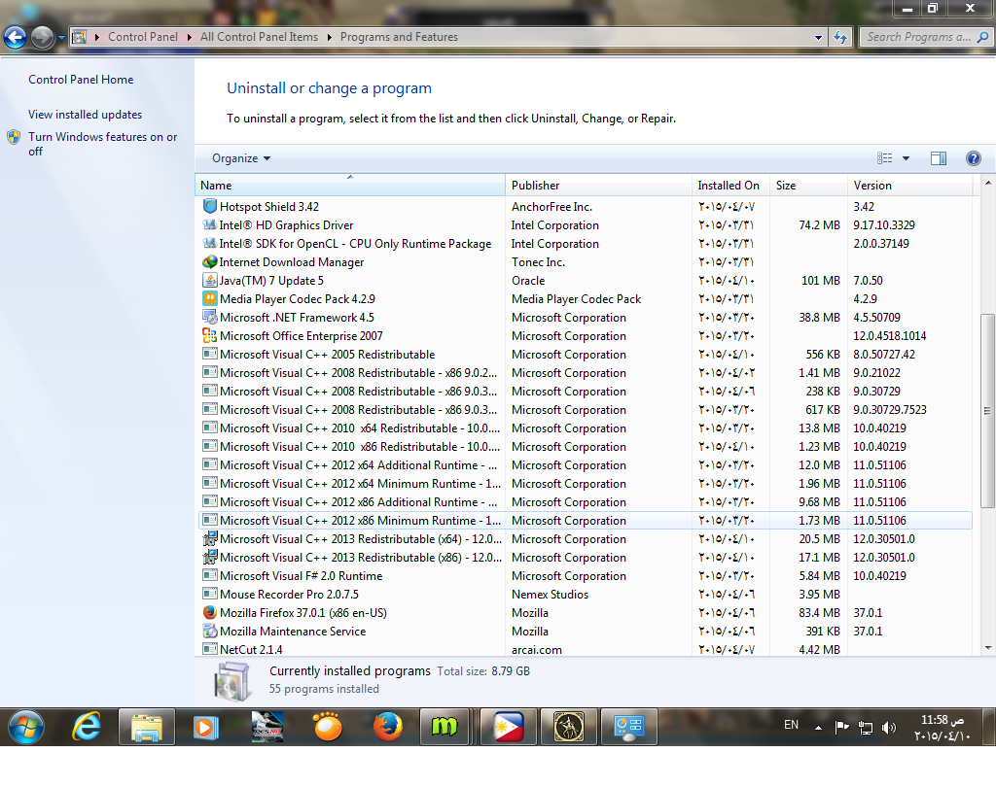This screenshot has width=996, height=787.
Task: Select the Intel HD Graphics Driver icon
Action: pyautogui.click(x=210, y=224)
